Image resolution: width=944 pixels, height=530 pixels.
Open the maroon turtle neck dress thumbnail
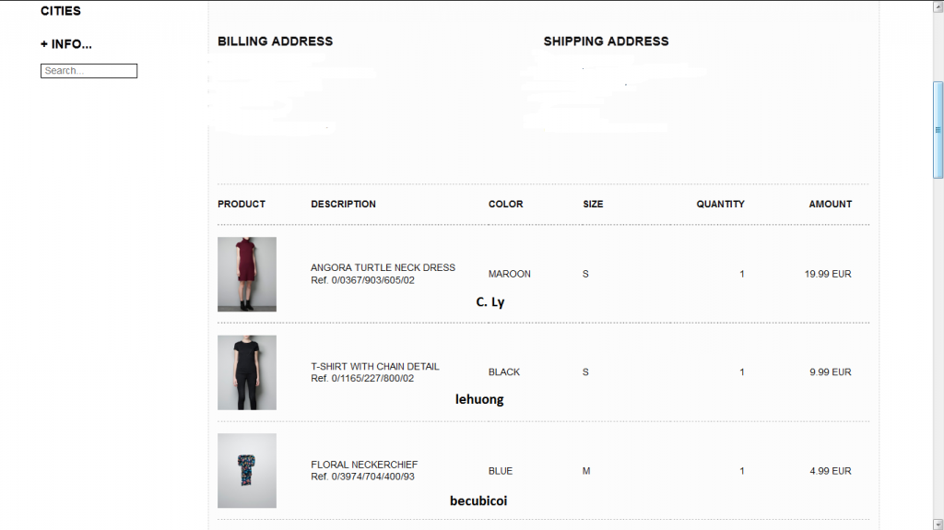[247, 274]
